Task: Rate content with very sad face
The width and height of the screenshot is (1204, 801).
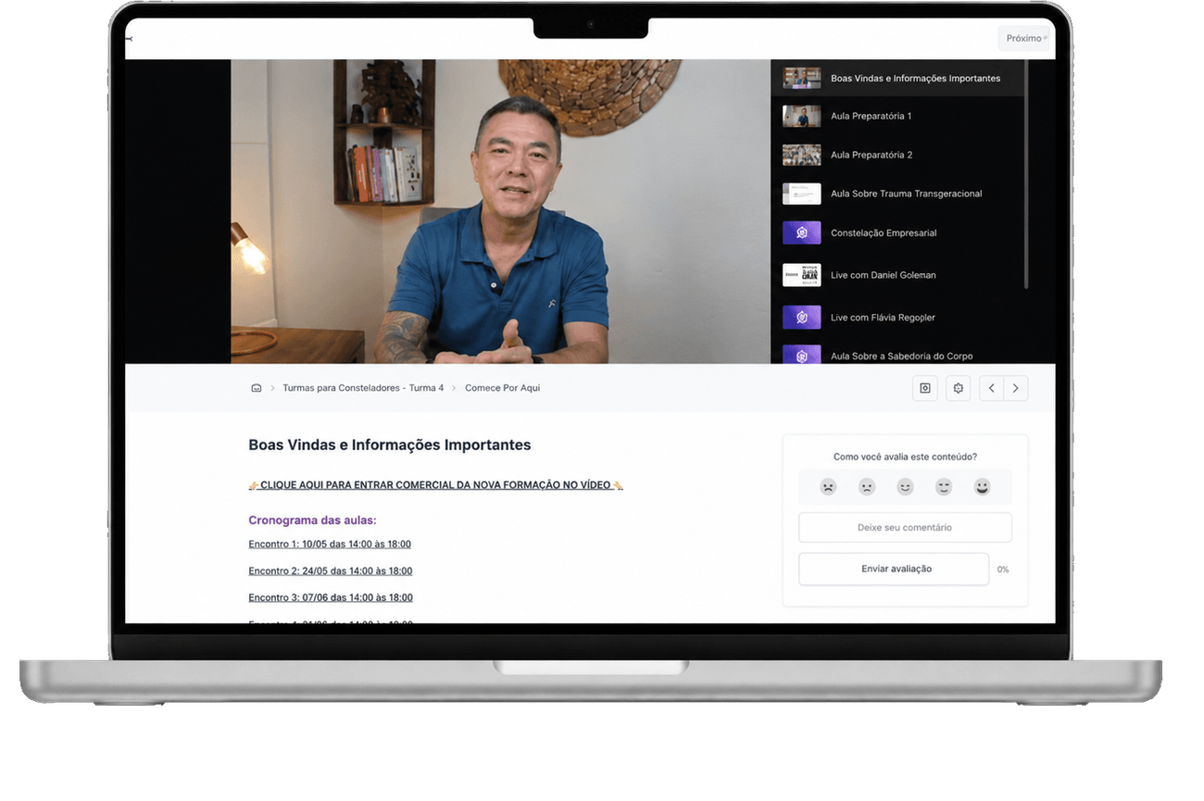Action: (828, 486)
